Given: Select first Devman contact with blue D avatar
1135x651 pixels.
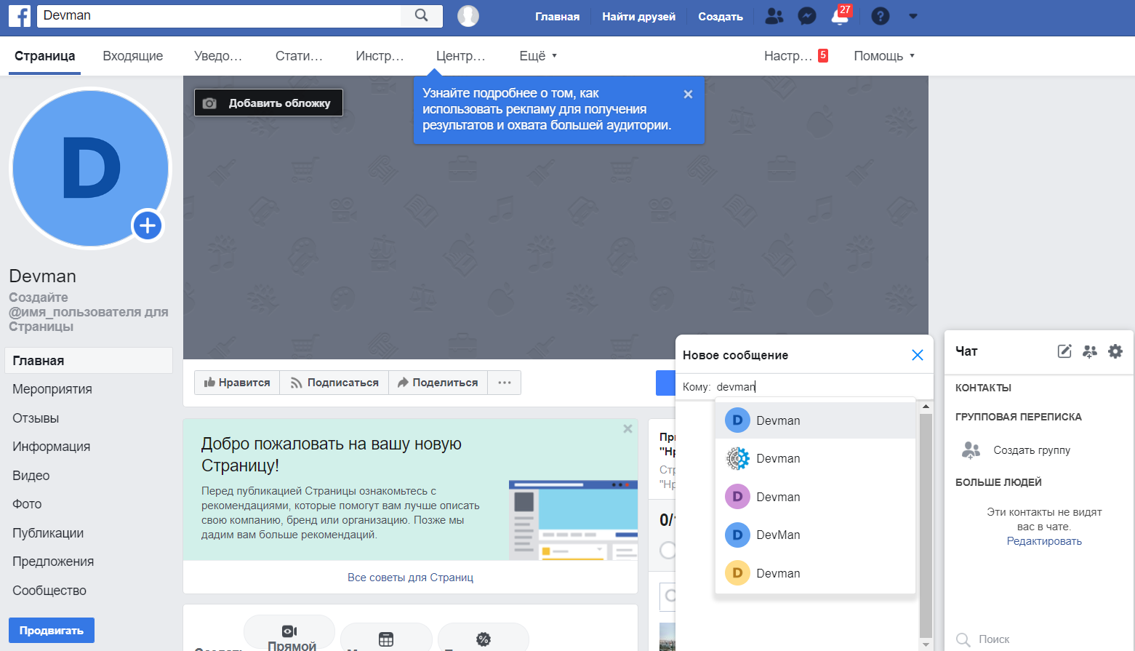Looking at the screenshot, I should pos(815,420).
